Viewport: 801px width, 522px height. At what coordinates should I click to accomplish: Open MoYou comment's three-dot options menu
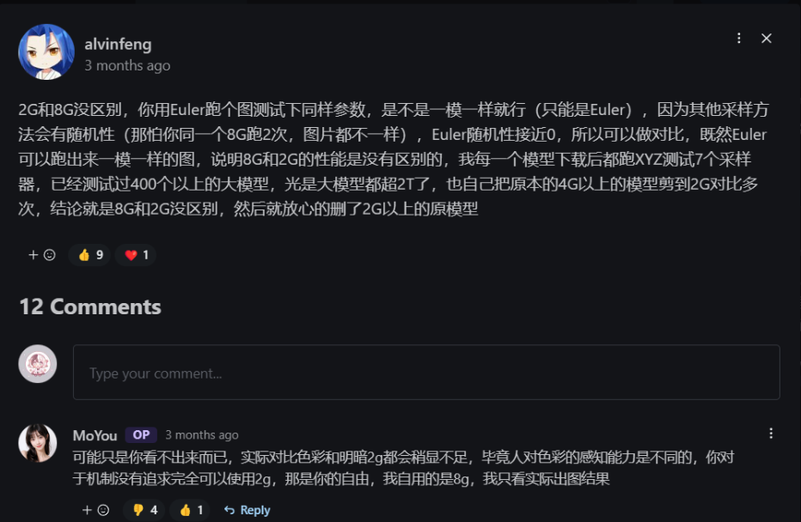771,434
